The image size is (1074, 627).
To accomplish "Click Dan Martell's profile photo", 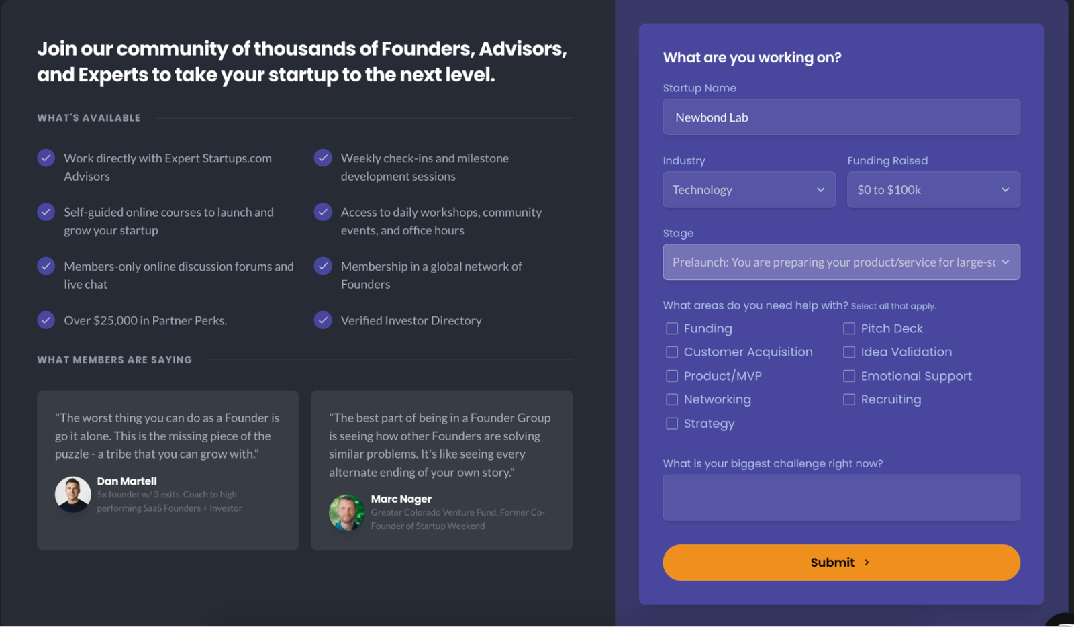I will click(73, 494).
